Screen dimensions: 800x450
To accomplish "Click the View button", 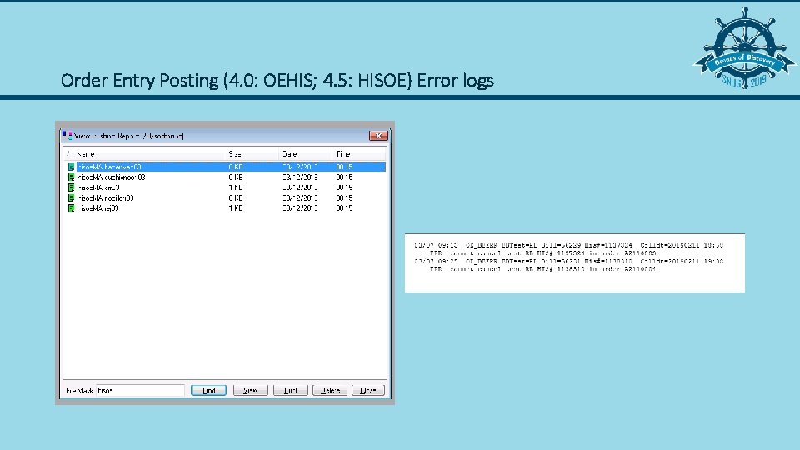I will point(251,390).
